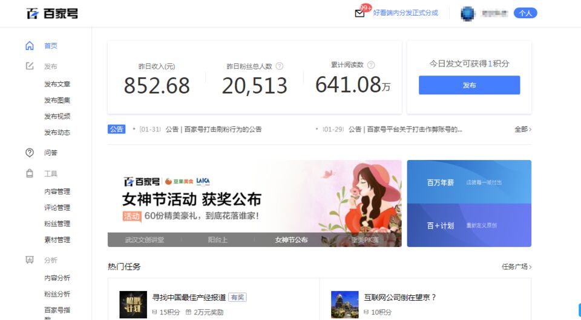Open task 寻找中国最佳产经报道

[x=189, y=298]
